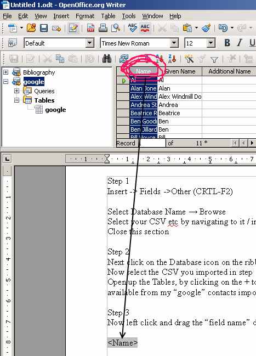256x356 pixels.
Task: Click the record number input field
Action: point(152,143)
